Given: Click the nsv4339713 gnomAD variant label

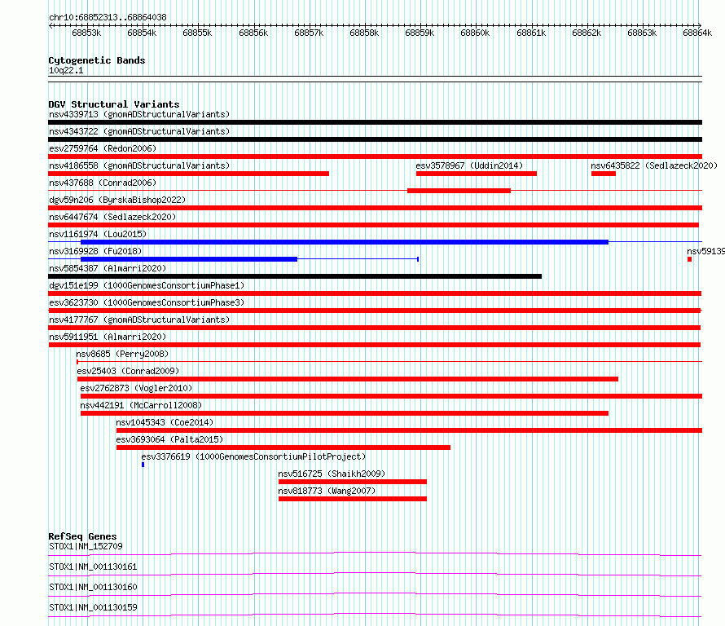Looking at the screenshot, I should click(139, 114).
